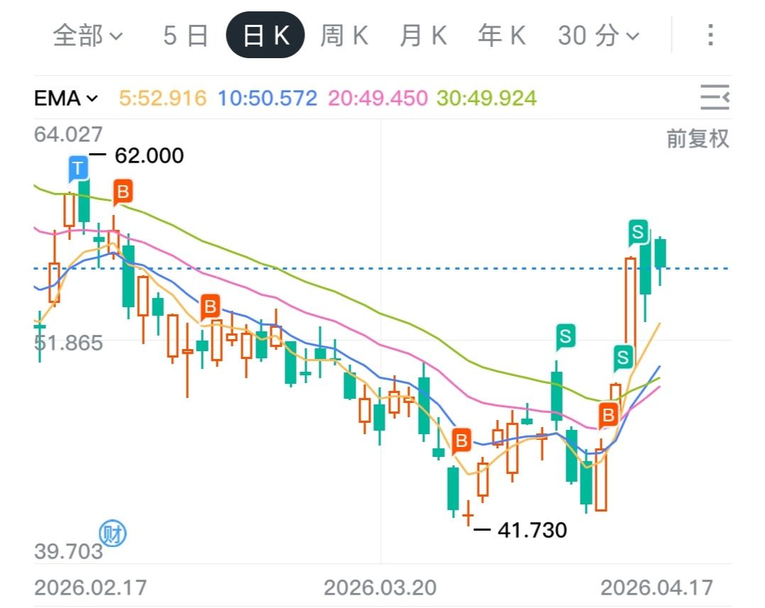This screenshot has width=765, height=608.
Task: Click the selected 日 K pill
Action: click(x=265, y=35)
